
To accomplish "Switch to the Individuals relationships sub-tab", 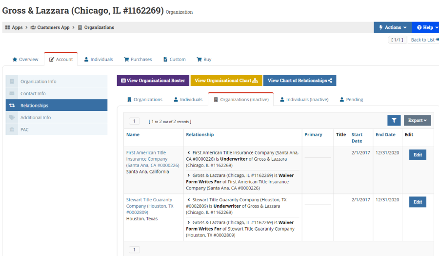I will (x=188, y=100).
